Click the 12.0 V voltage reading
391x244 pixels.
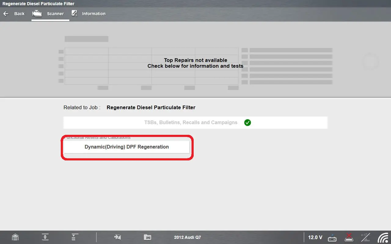pos(315,237)
